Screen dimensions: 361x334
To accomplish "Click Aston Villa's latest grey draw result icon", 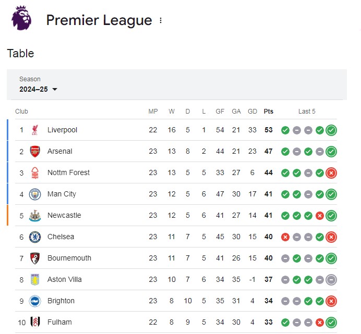I will click(331, 280).
